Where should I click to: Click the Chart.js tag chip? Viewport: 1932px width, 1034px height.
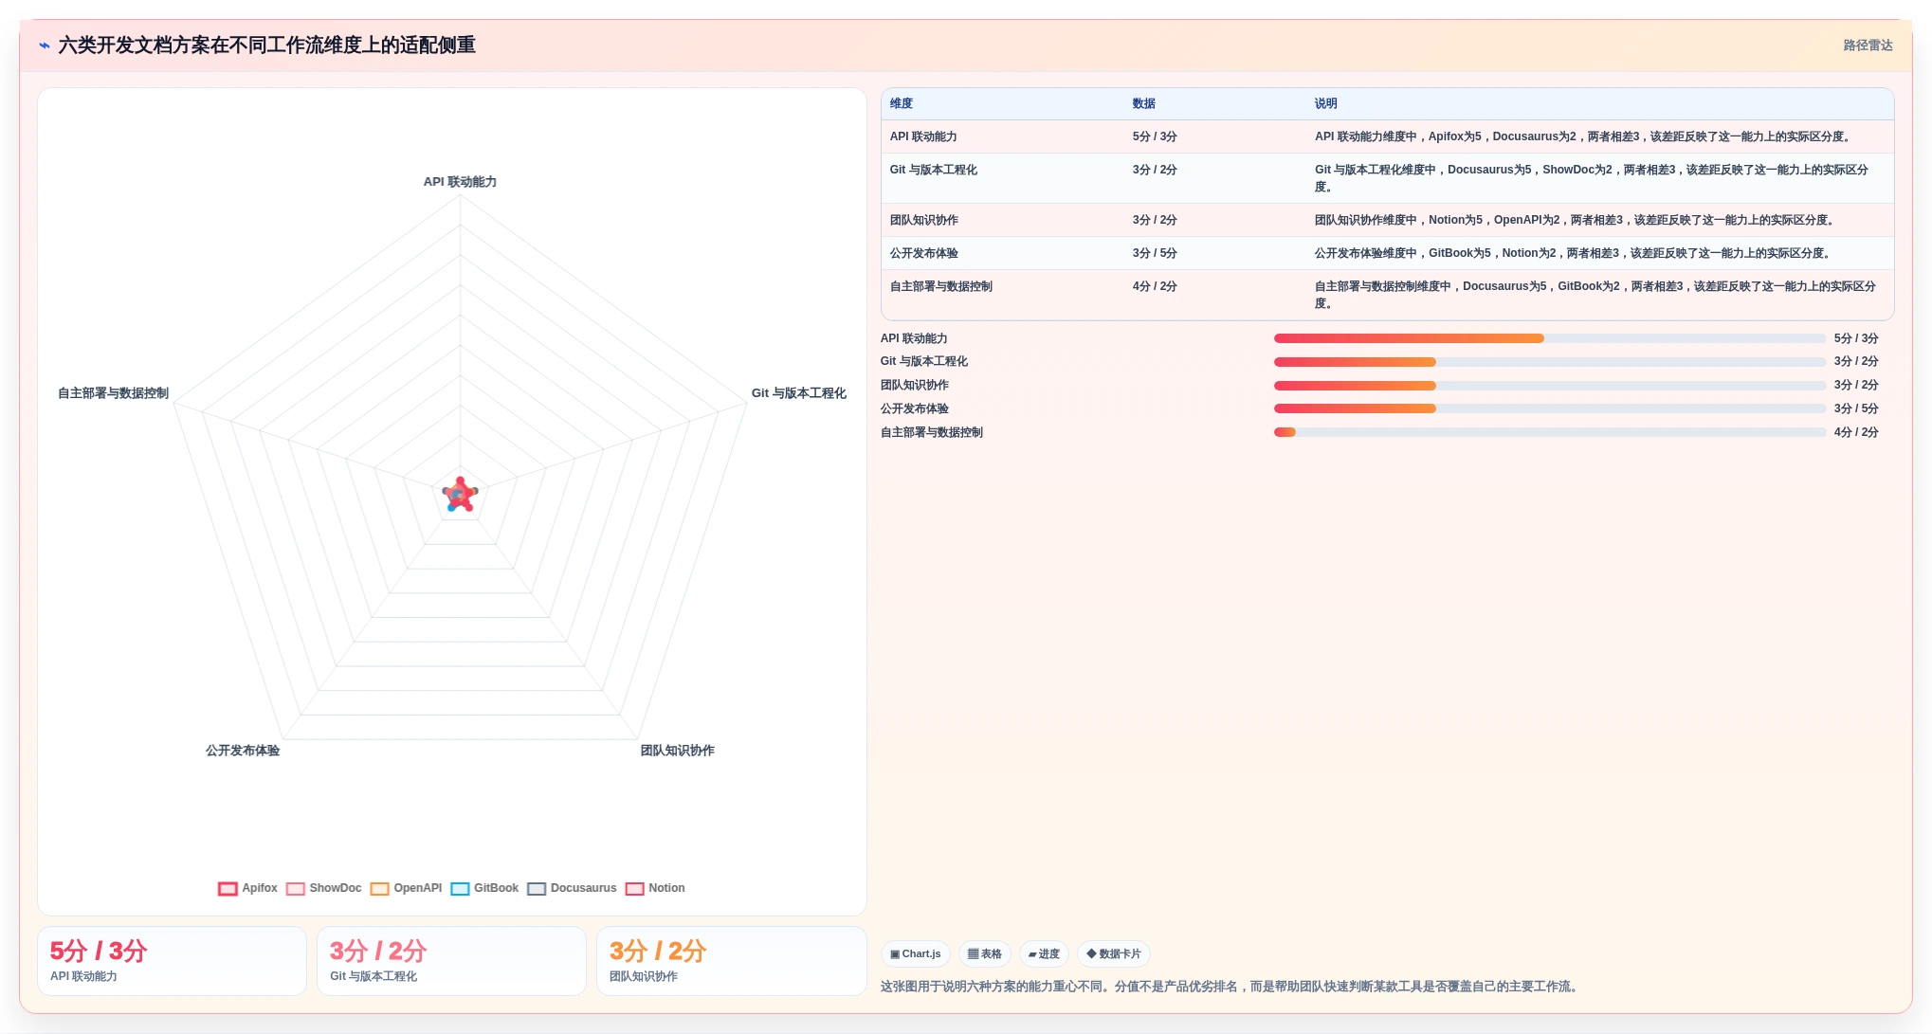tap(916, 953)
